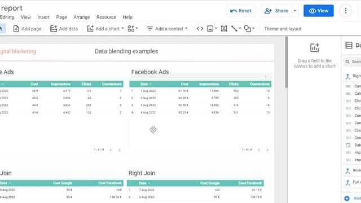Expand the Right join blend data source
The image size is (361, 203).
click(x=347, y=76)
